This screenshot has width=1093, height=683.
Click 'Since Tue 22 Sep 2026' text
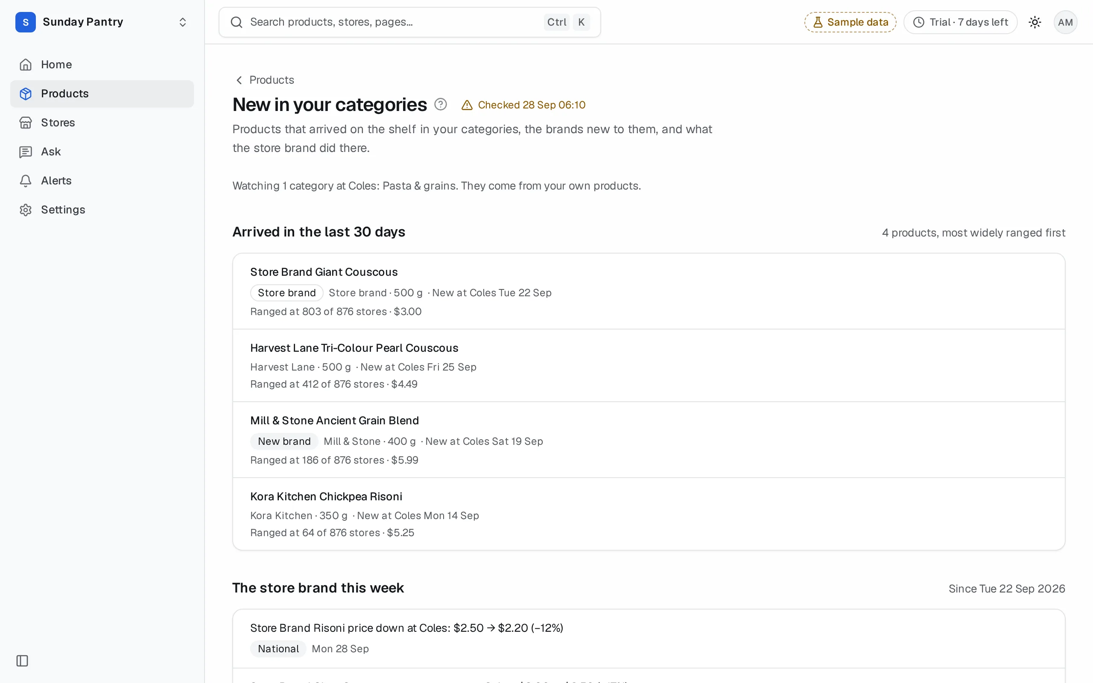(1007, 589)
